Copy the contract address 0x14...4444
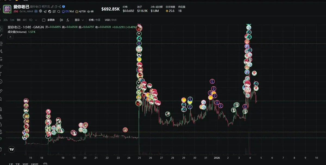This screenshot has width=326, height=165. click(x=26, y=11)
